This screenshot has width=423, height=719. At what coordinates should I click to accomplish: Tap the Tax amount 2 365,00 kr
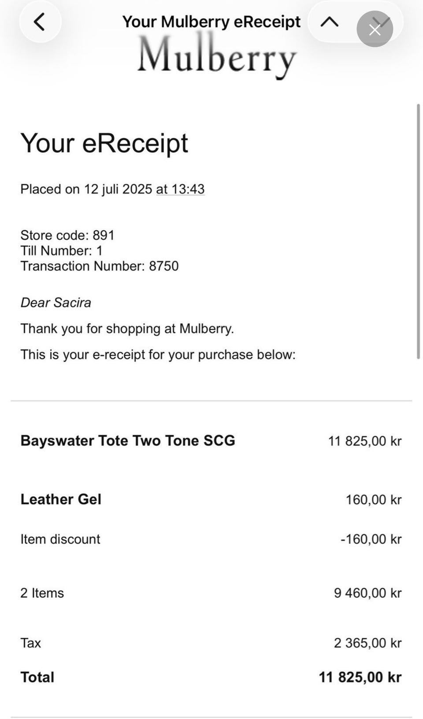pos(367,643)
